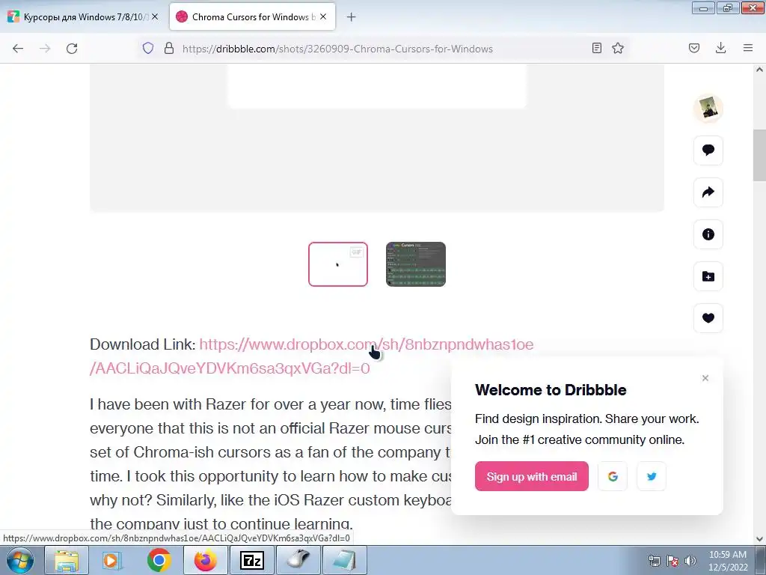
Task: Click the scrollbar up arrow
Action: coord(759,70)
